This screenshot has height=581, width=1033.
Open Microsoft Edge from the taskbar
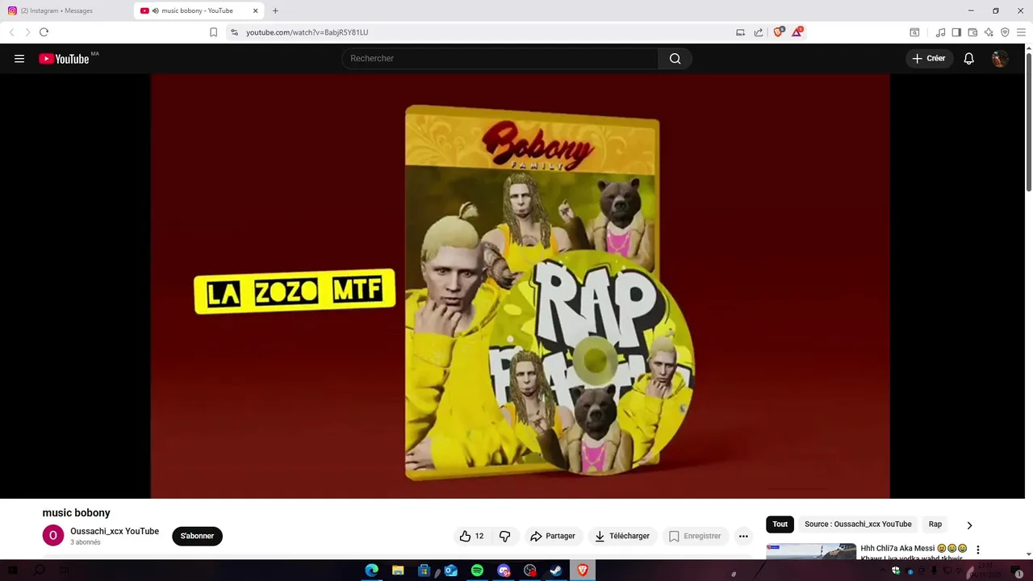pyautogui.click(x=372, y=571)
